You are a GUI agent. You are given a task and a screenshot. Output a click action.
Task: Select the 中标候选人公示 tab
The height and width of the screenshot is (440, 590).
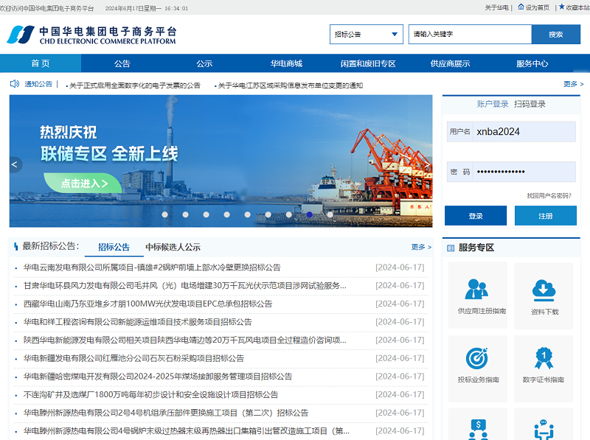click(x=173, y=247)
